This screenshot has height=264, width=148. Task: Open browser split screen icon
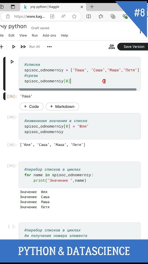click(88, 16)
